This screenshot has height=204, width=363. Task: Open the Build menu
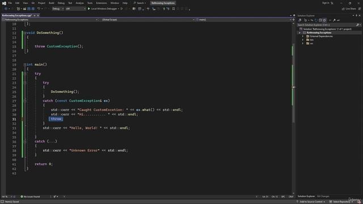coord(52,3)
